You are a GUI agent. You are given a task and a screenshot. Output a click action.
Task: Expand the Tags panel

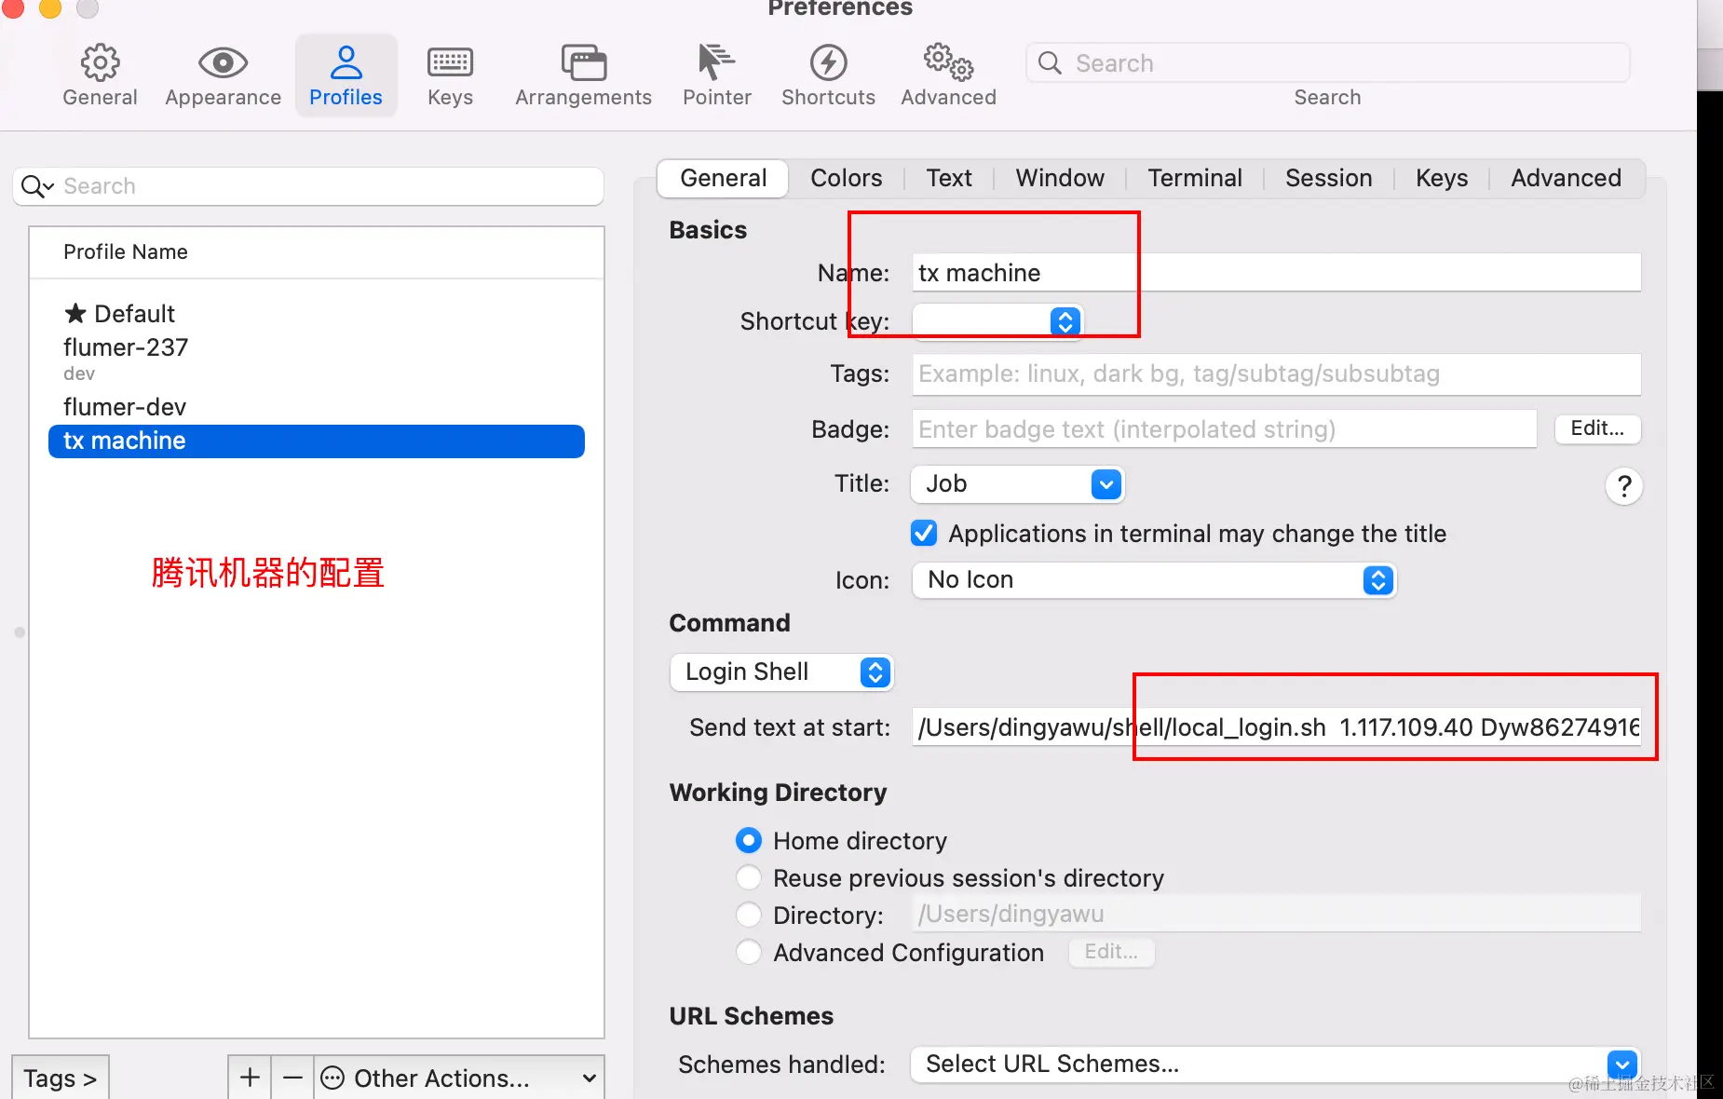point(61,1078)
